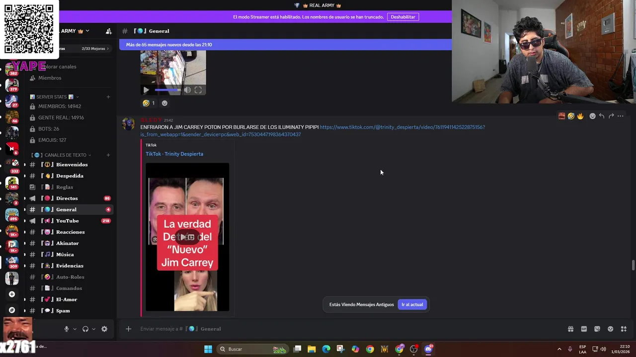The image size is (636, 357).
Task: React with the laughing emoji in message toolbar
Action: point(571,116)
